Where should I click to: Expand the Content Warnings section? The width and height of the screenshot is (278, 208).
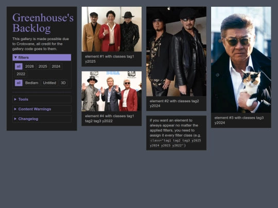pos(42,109)
